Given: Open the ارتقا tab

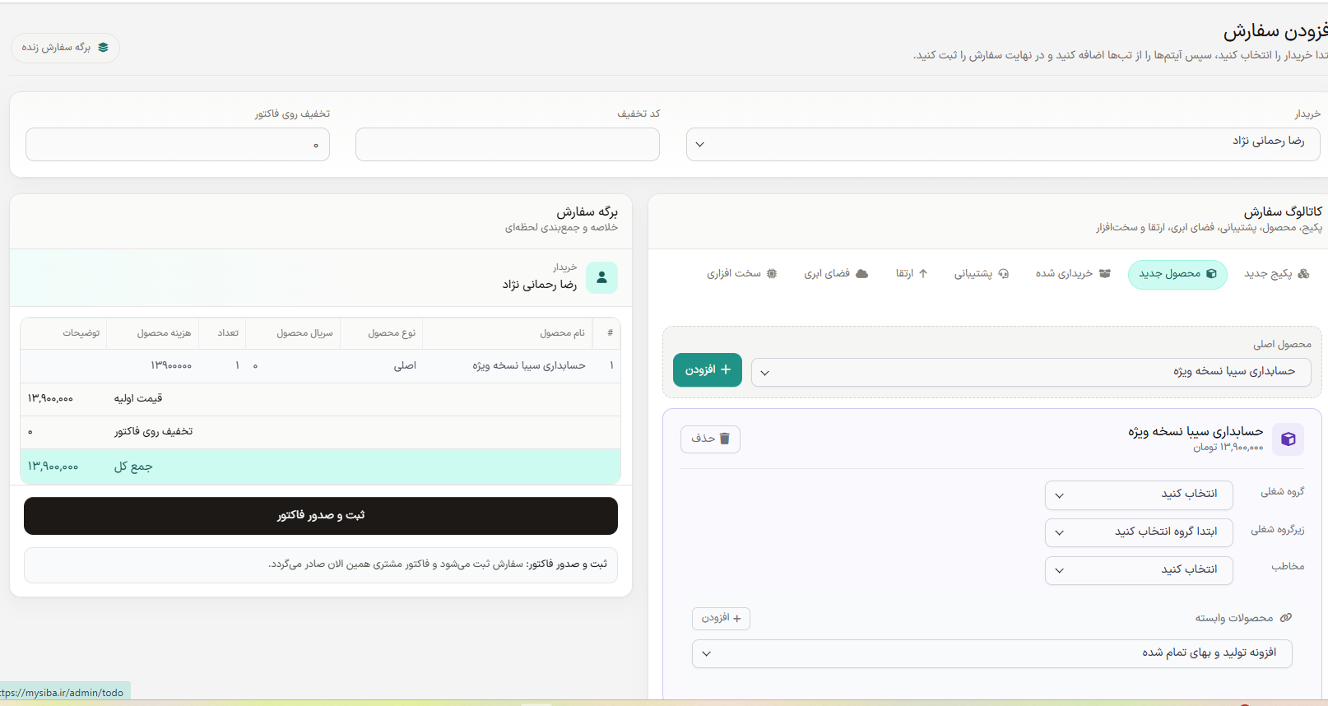Looking at the screenshot, I should (912, 274).
